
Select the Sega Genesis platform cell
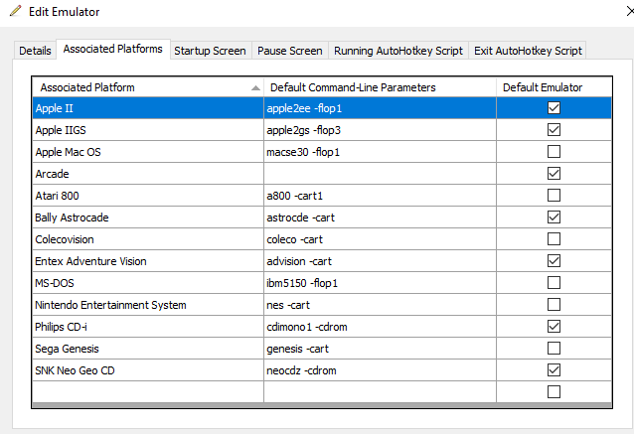coord(148,348)
